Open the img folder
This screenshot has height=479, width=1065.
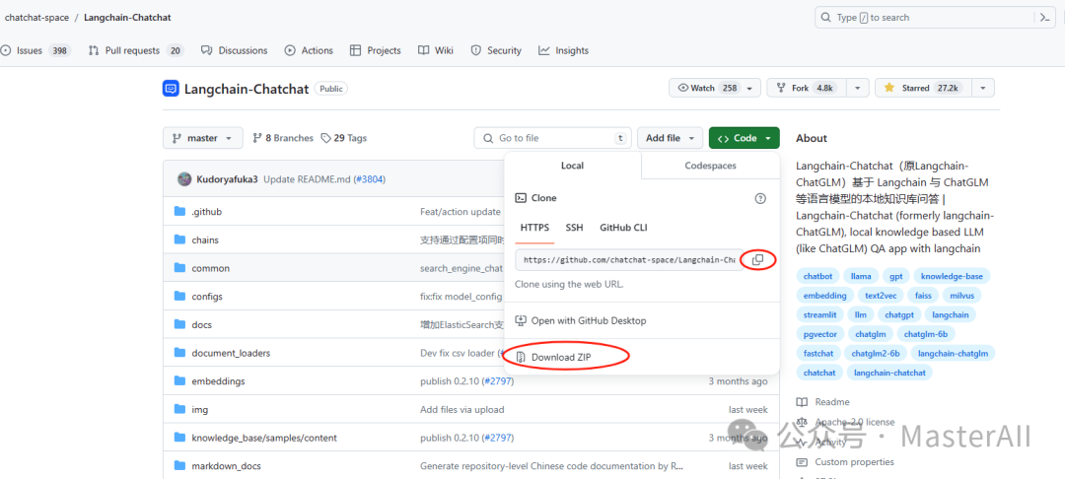(199, 410)
